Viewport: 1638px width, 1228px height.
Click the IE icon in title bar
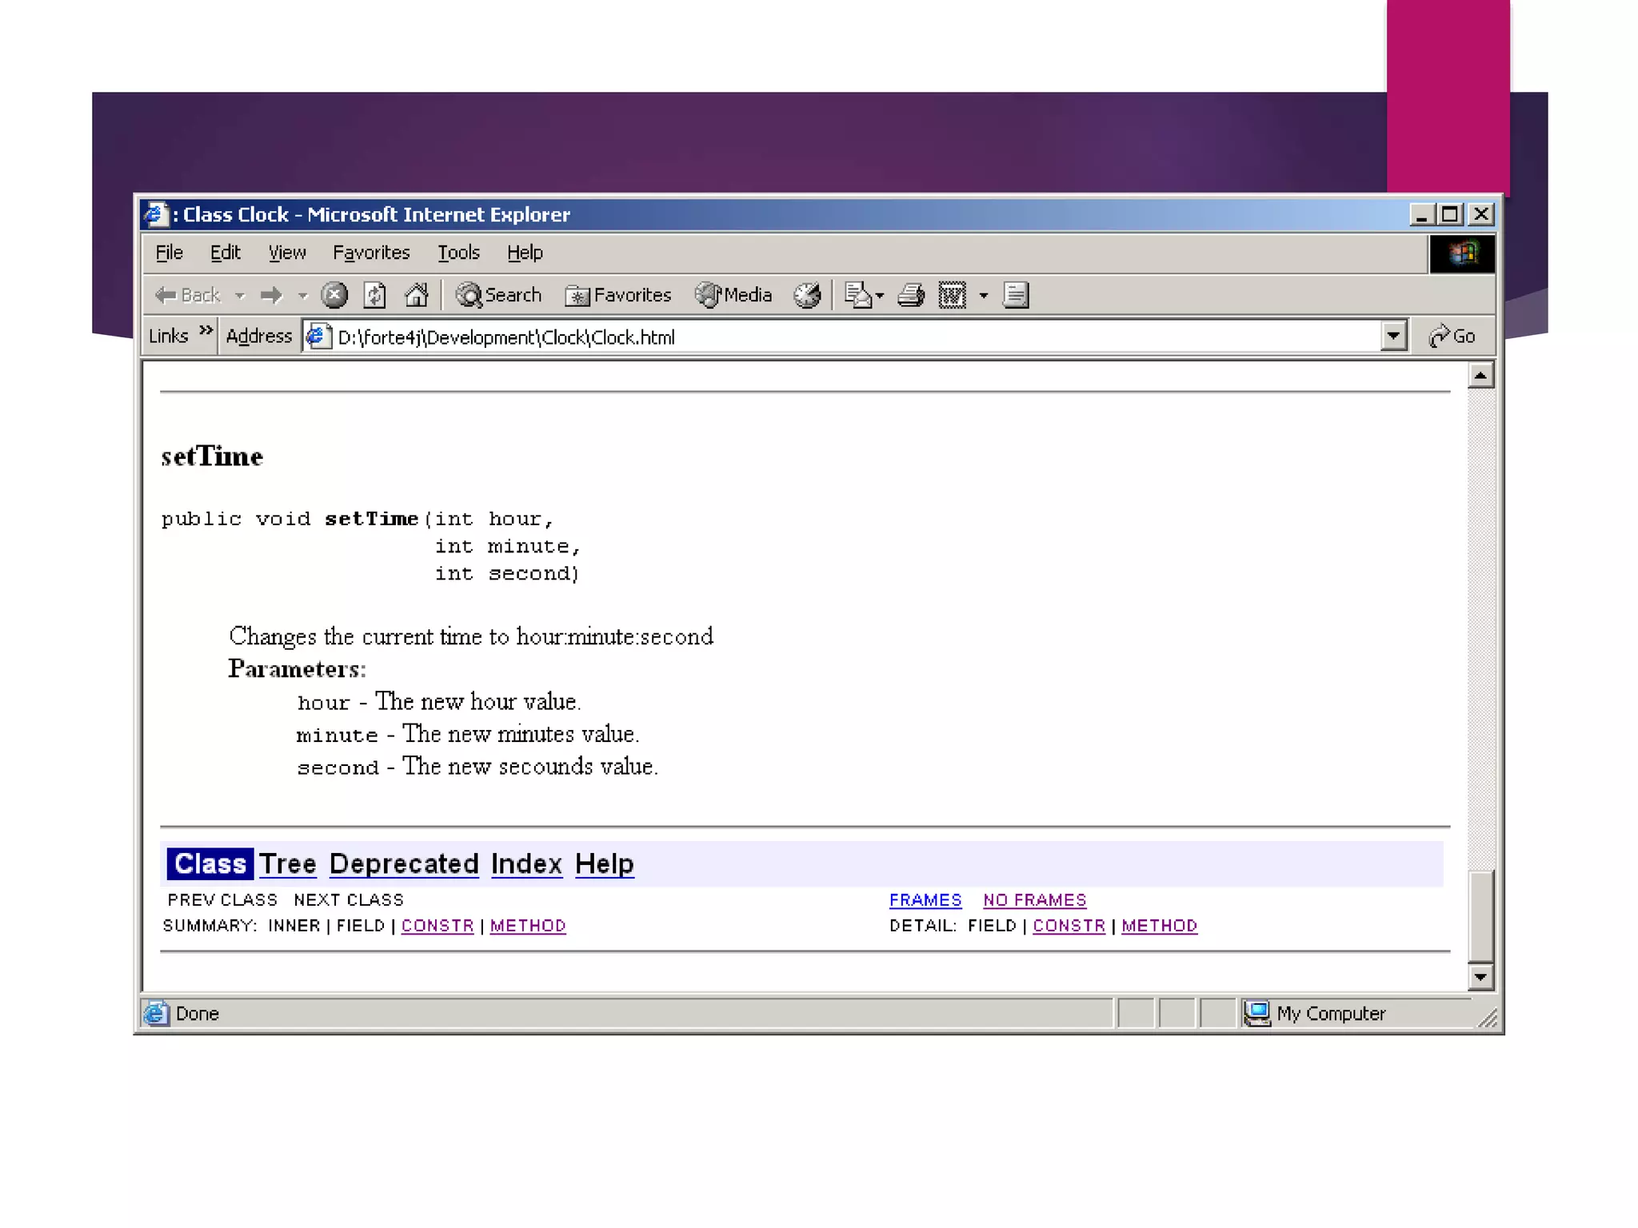[x=155, y=214]
